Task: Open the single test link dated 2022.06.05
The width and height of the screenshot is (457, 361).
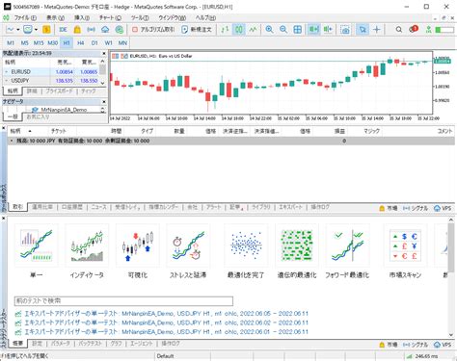Action: (x=167, y=314)
